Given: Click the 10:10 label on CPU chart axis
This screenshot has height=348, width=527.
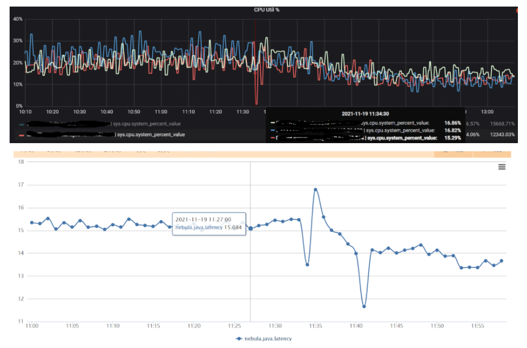Looking at the screenshot, I should [25, 112].
